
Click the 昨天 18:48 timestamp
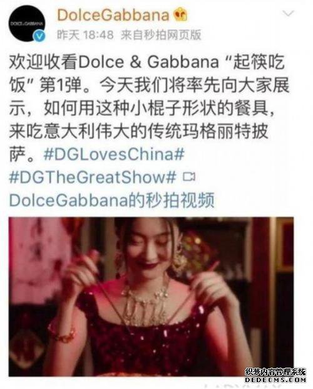click(x=85, y=35)
